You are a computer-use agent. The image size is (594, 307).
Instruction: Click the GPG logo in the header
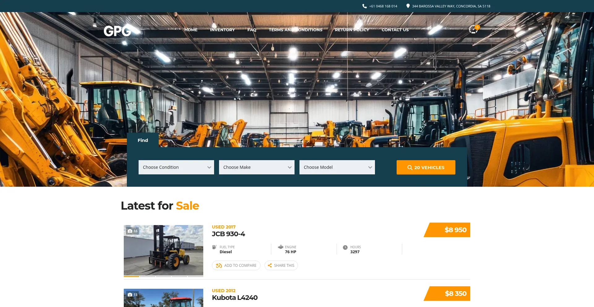118,31
